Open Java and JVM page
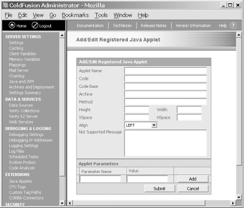The height and width of the screenshot is (208, 244). click(x=21, y=82)
